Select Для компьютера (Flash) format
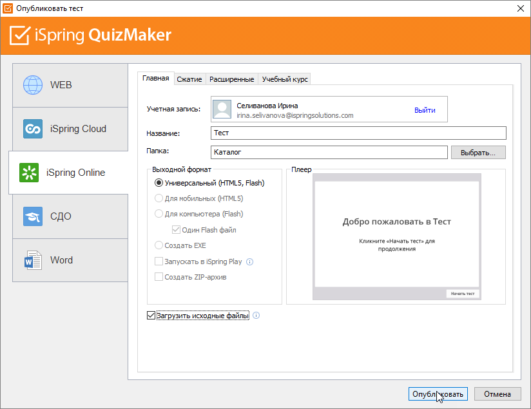531x409 pixels. point(159,214)
